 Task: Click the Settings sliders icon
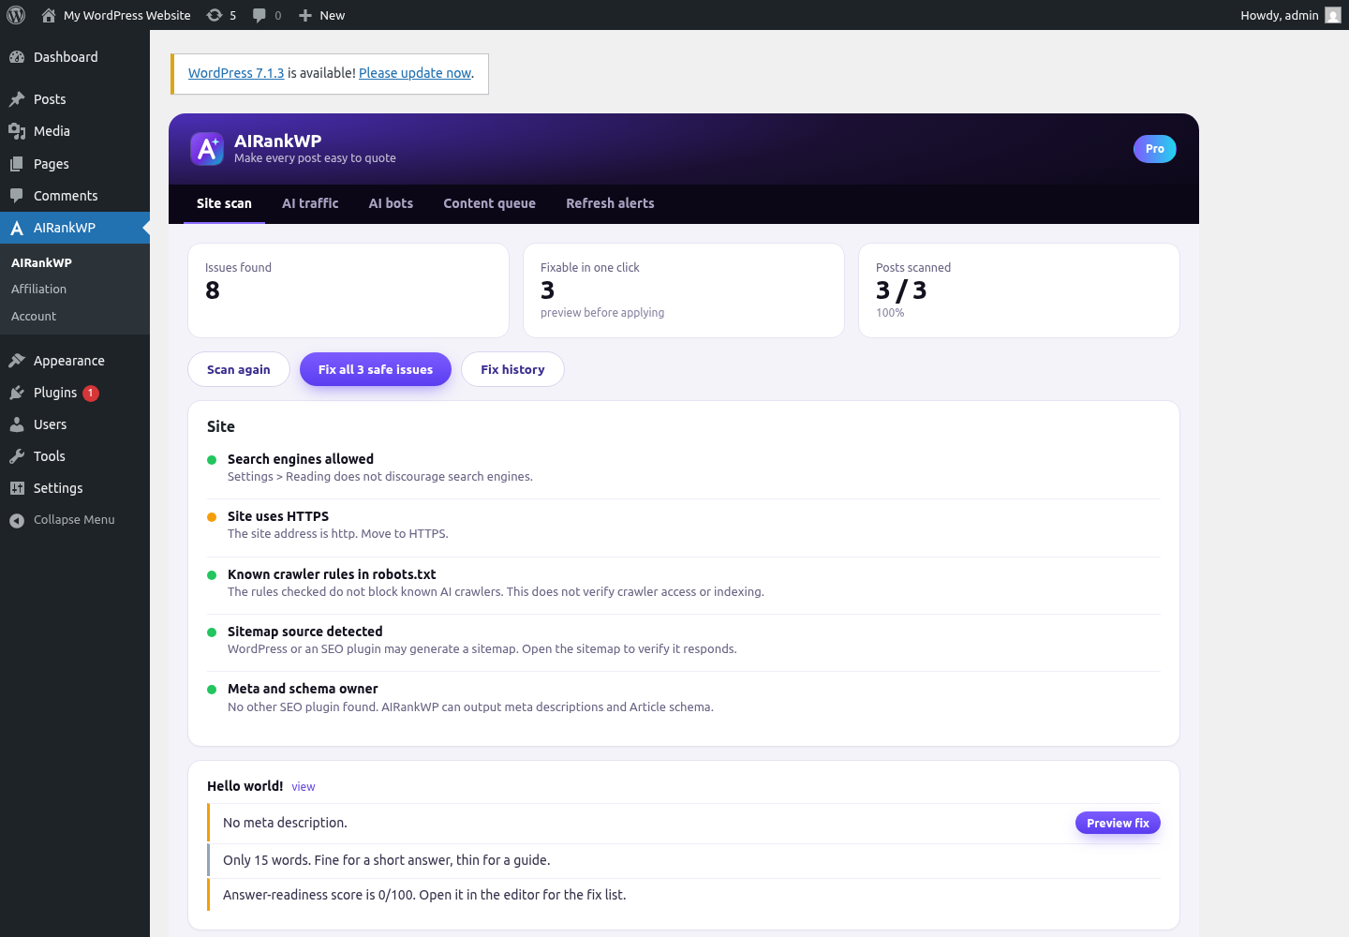[17, 488]
